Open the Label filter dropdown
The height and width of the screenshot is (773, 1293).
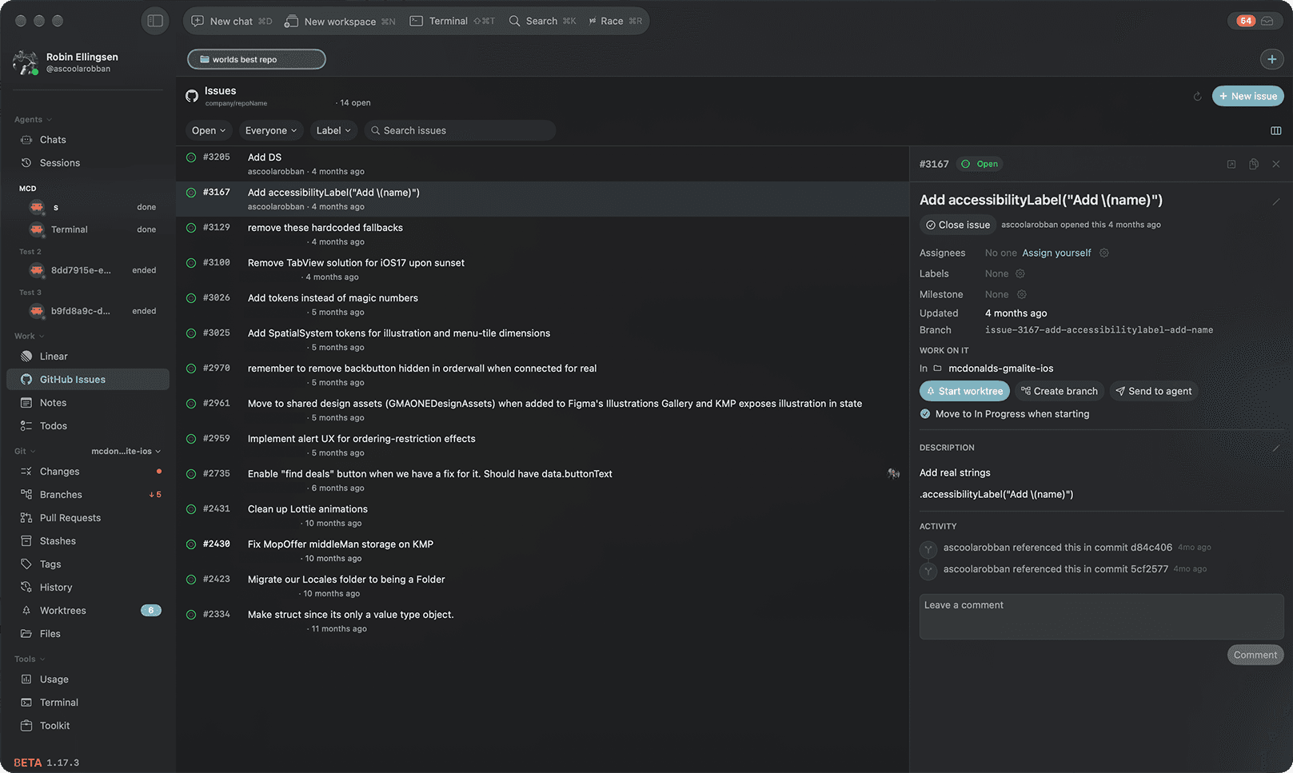click(x=333, y=130)
